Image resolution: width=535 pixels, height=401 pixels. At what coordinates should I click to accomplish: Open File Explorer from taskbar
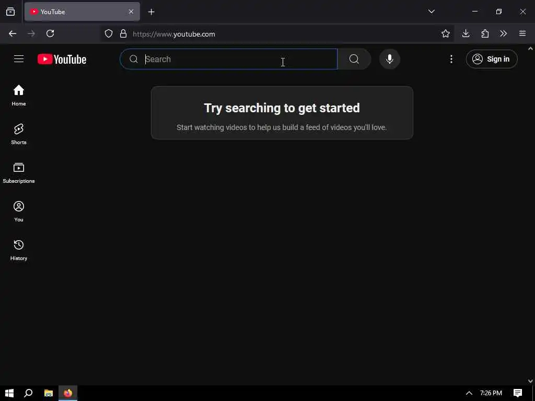pyautogui.click(x=49, y=393)
